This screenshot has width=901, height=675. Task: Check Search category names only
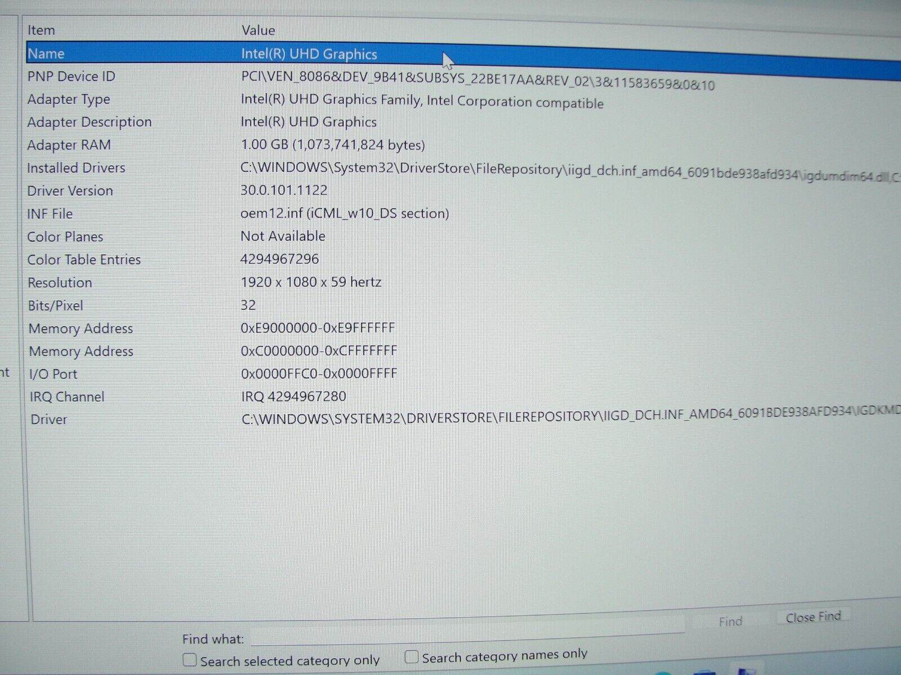click(x=411, y=656)
